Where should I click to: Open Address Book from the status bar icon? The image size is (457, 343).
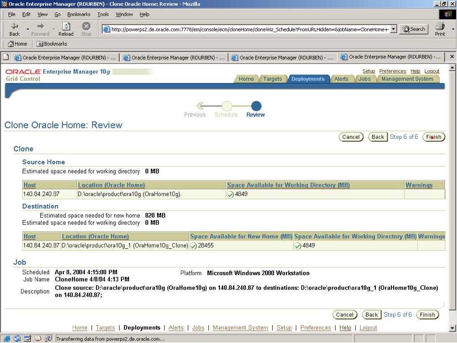click(38, 339)
